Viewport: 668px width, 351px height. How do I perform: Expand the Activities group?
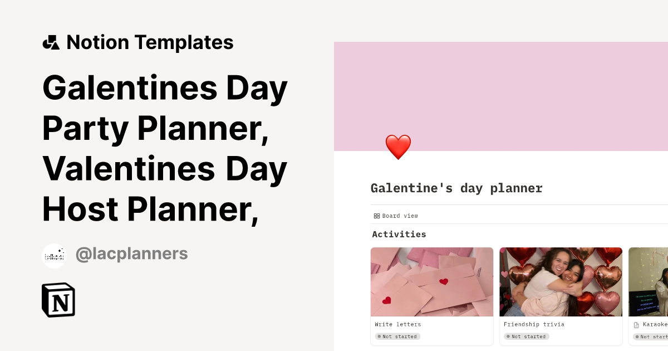coord(399,234)
